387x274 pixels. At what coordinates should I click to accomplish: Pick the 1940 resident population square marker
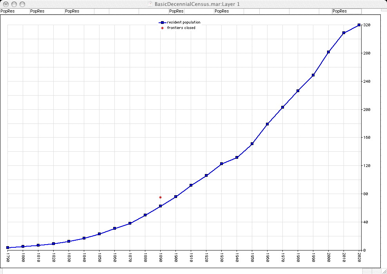(x=237, y=158)
